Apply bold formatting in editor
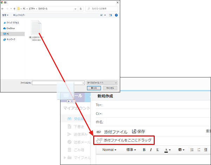Screen dimensions: 211x165 point(144,150)
